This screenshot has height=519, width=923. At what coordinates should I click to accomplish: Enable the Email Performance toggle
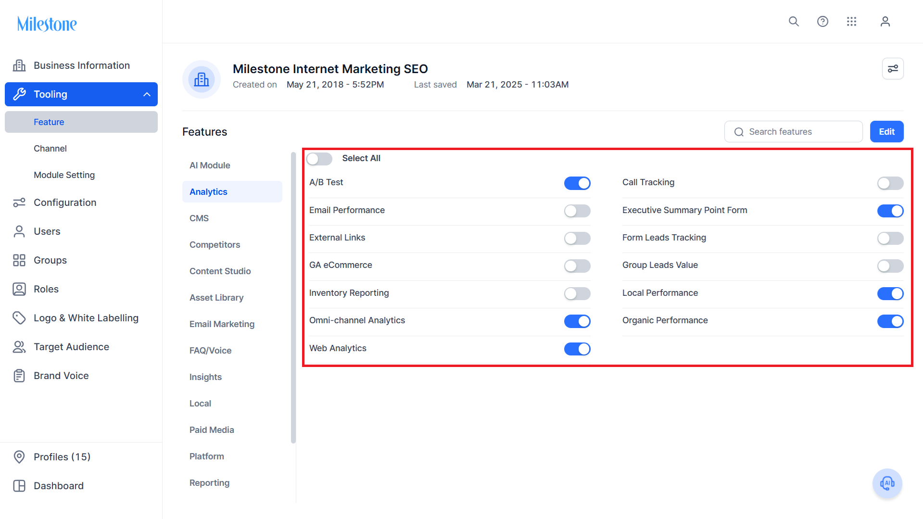(577, 211)
